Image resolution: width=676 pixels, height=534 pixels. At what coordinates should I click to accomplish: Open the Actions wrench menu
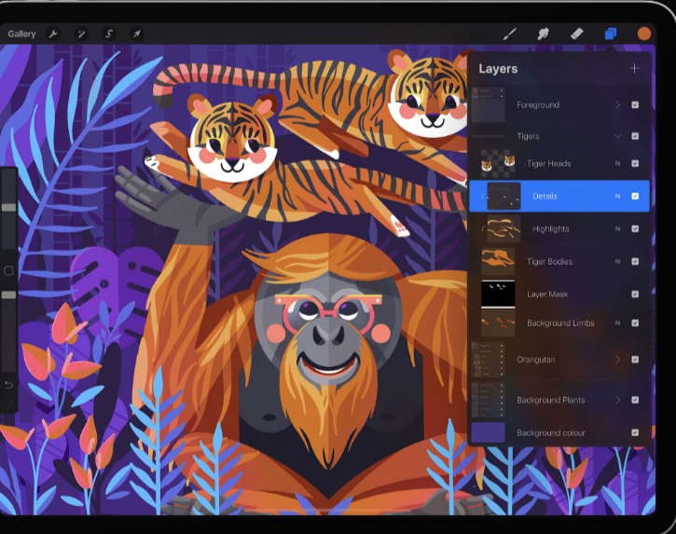54,34
